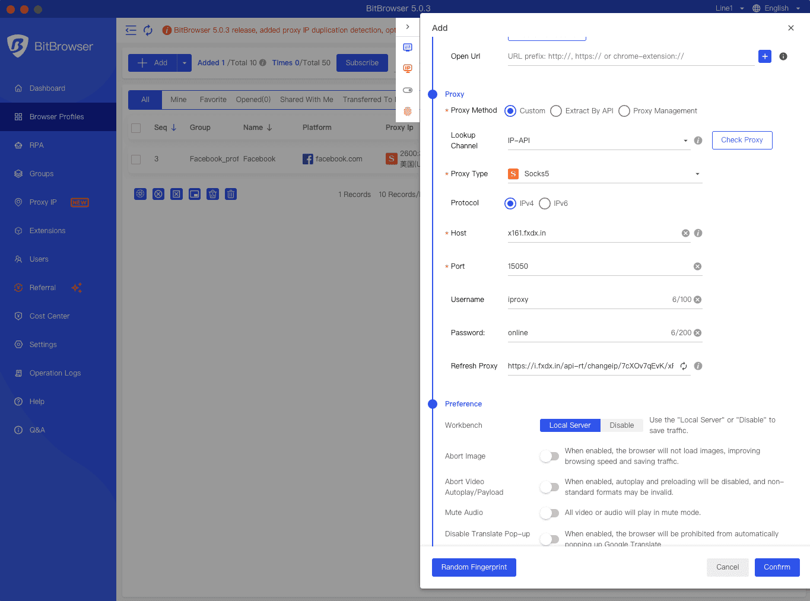The height and width of the screenshot is (601, 810).
Task: Turn on the Mute Audio switch
Action: [549, 513]
